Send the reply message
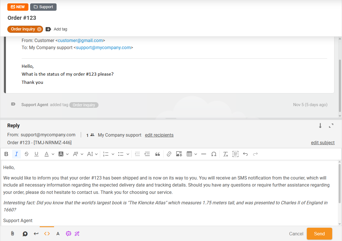 [x=319, y=234]
